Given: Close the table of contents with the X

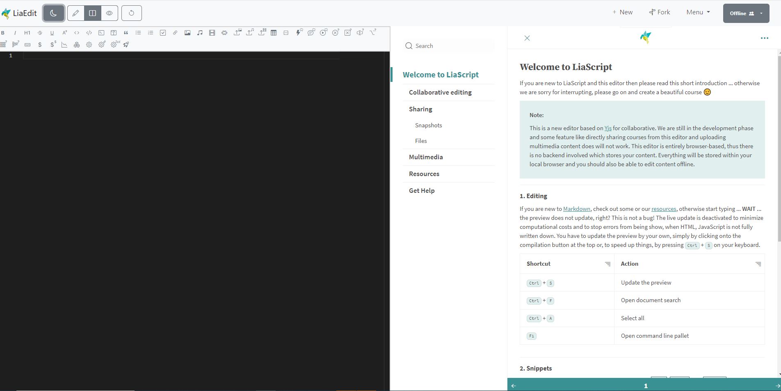Looking at the screenshot, I should [527, 38].
